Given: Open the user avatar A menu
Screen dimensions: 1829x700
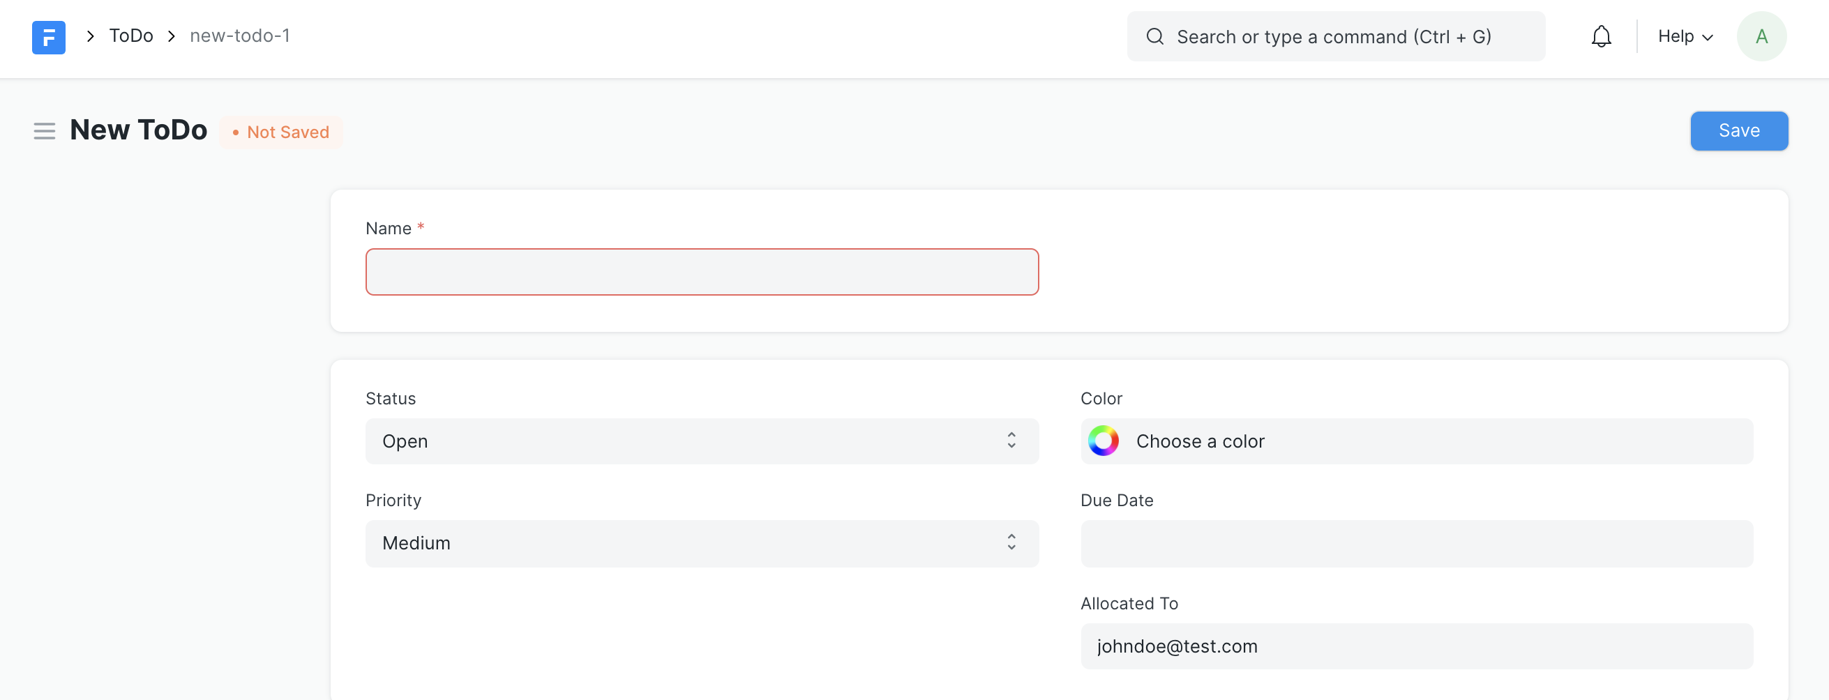Looking at the screenshot, I should [x=1760, y=37].
